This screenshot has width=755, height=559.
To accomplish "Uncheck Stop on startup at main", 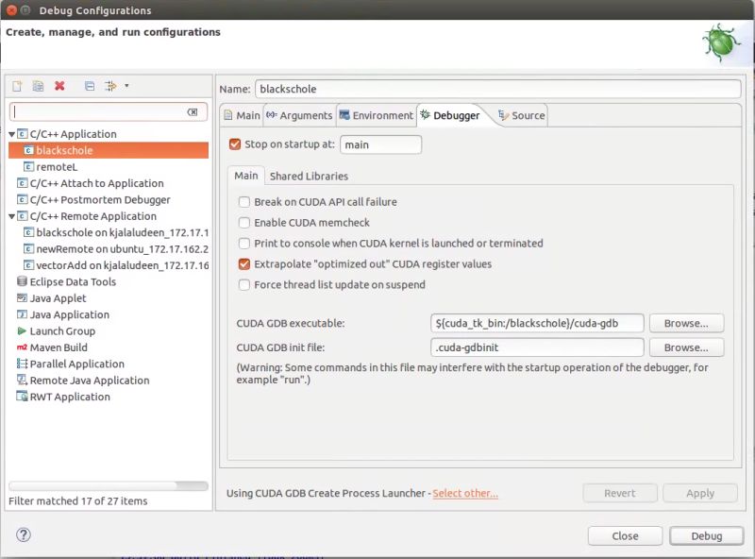I will pyautogui.click(x=235, y=144).
